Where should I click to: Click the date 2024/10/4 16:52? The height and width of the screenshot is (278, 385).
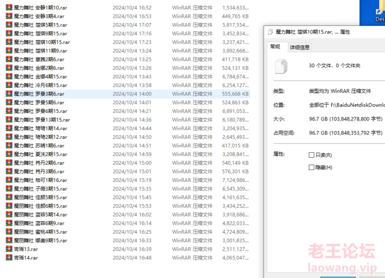pos(132,8)
